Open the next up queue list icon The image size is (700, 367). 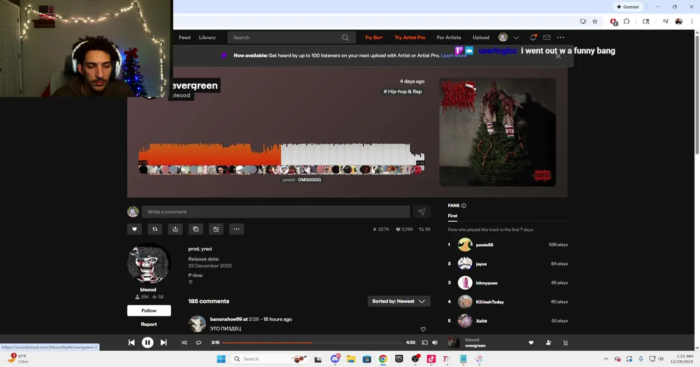[565, 343]
